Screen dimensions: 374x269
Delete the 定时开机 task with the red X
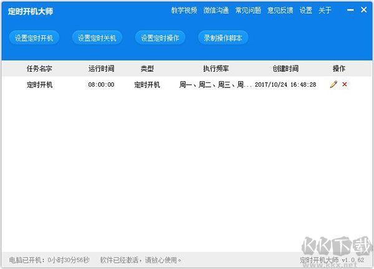(344, 84)
